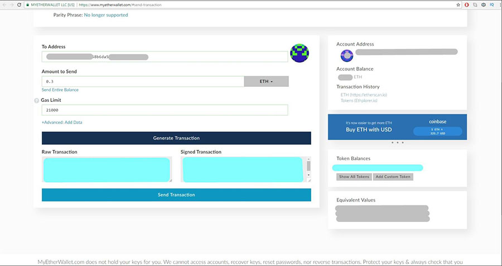Click Generate Transaction button
The image size is (502, 266).
[176, 138]
